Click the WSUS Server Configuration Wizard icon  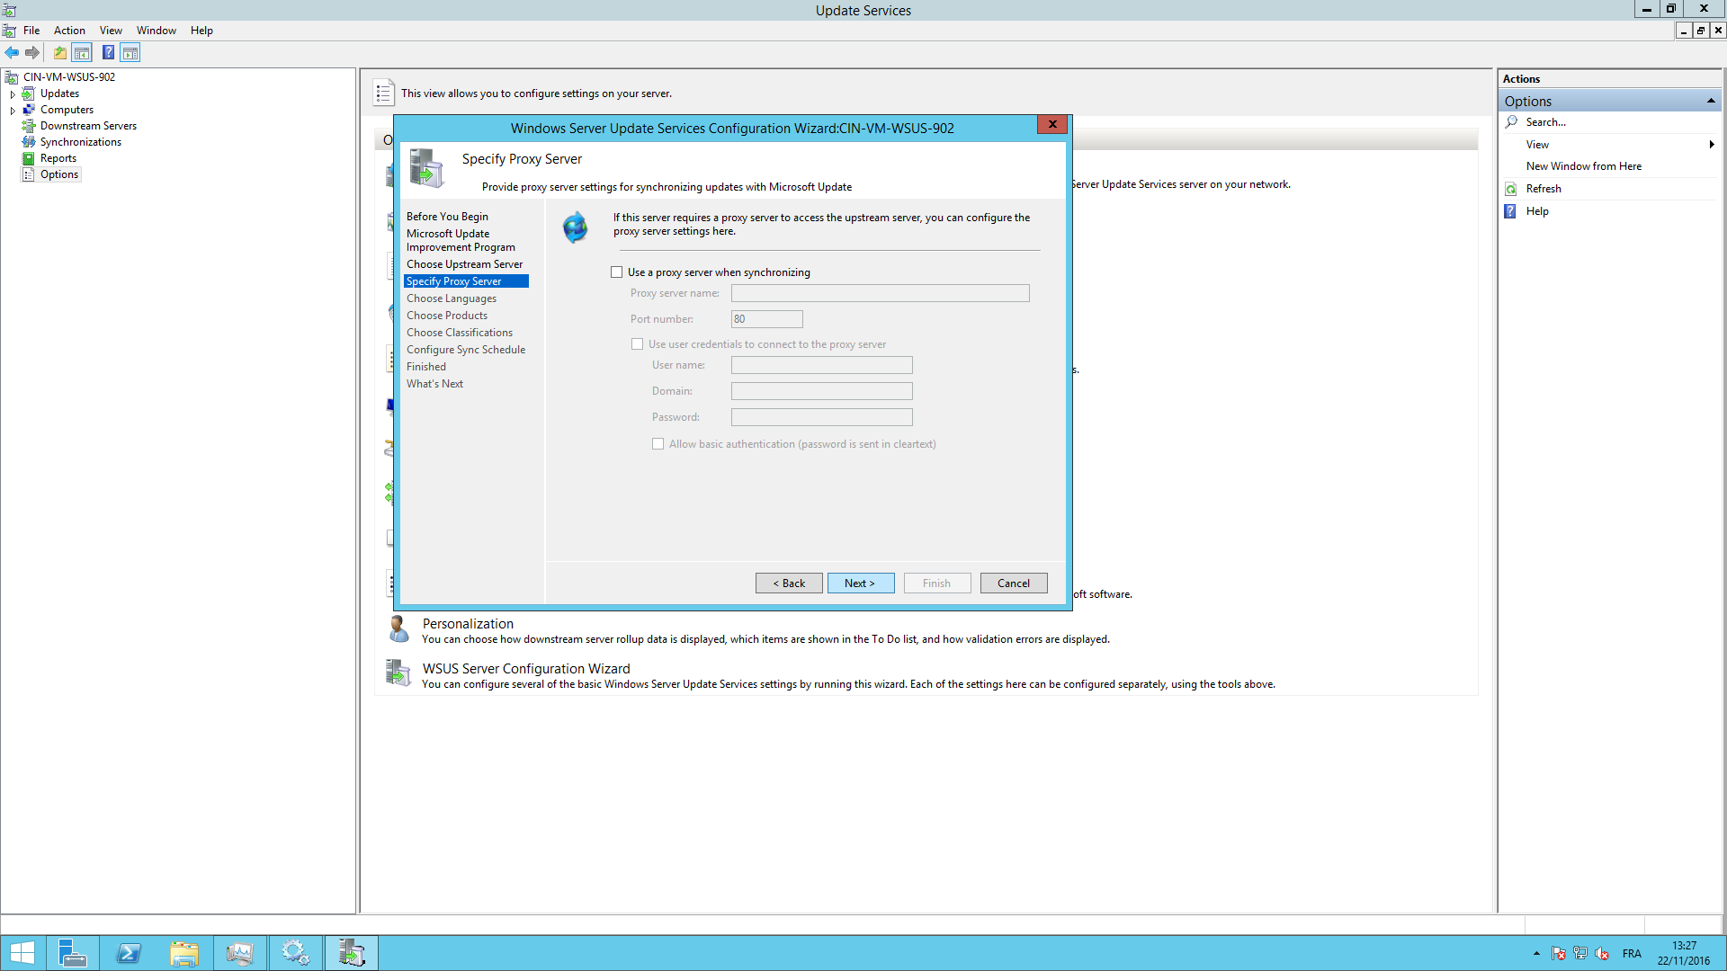coord(398,673)
